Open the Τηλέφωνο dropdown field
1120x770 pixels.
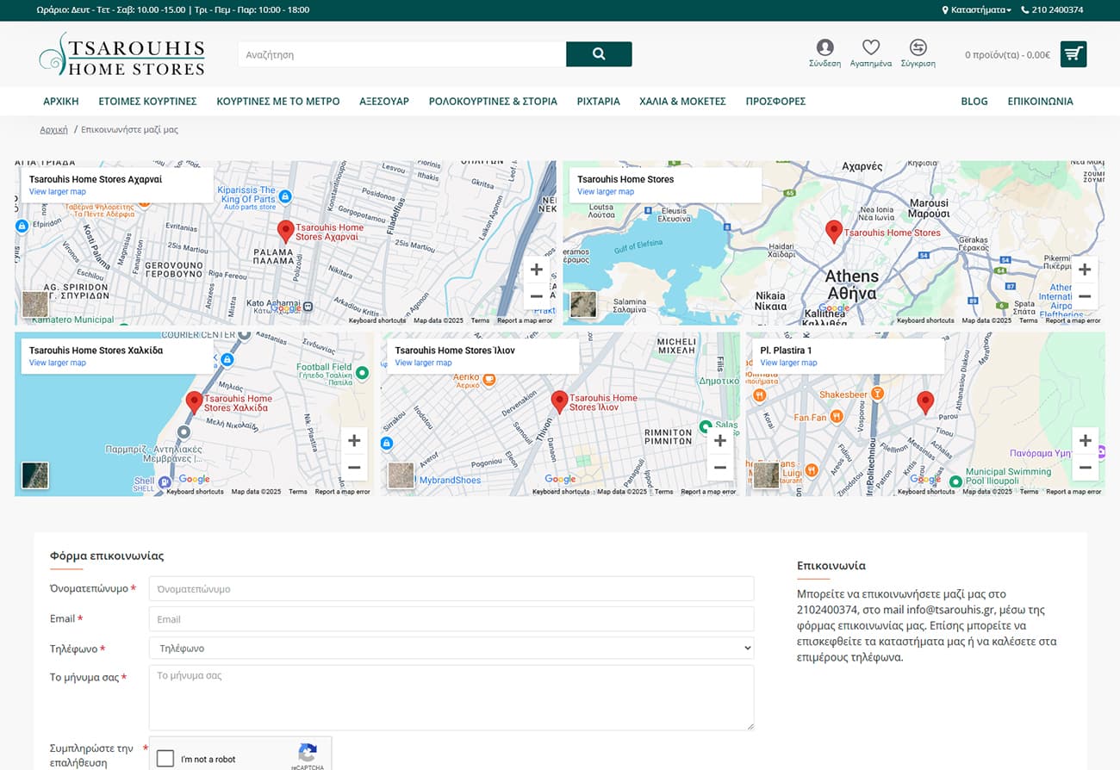pos(451,648)
